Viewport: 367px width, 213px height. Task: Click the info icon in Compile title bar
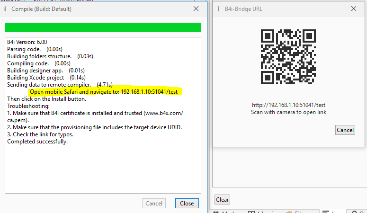pos(5,9)
